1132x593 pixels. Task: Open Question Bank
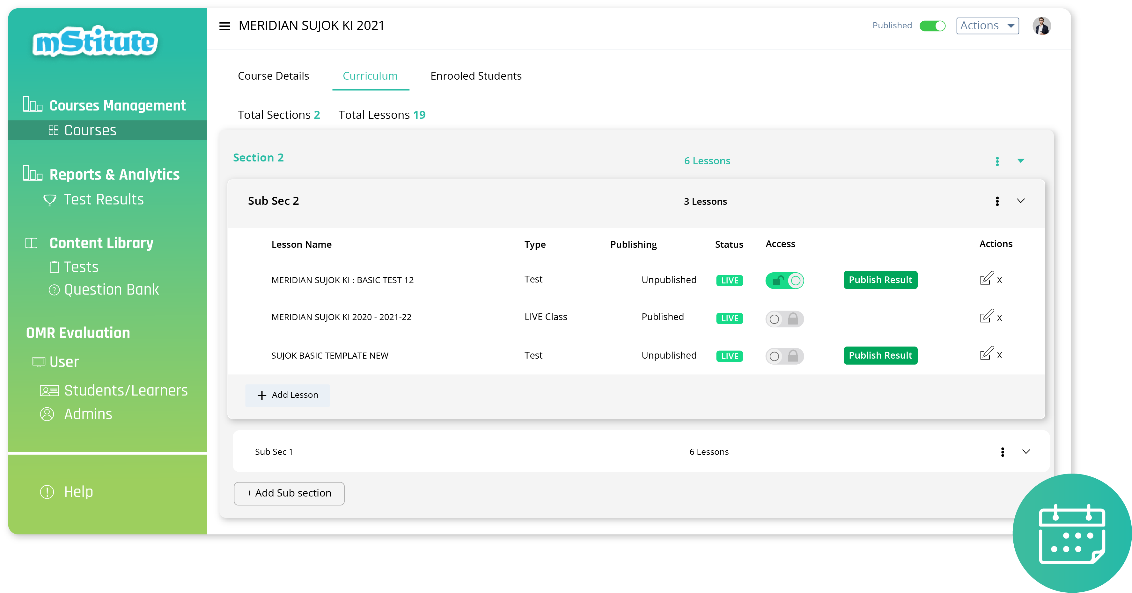112,290
